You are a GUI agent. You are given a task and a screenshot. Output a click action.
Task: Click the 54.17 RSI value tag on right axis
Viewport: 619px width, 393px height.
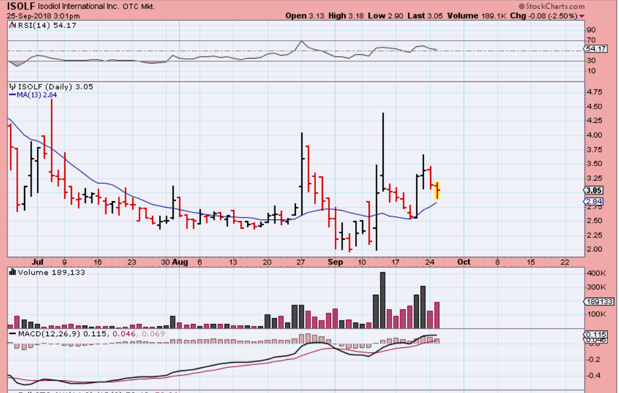coord(596,49)
